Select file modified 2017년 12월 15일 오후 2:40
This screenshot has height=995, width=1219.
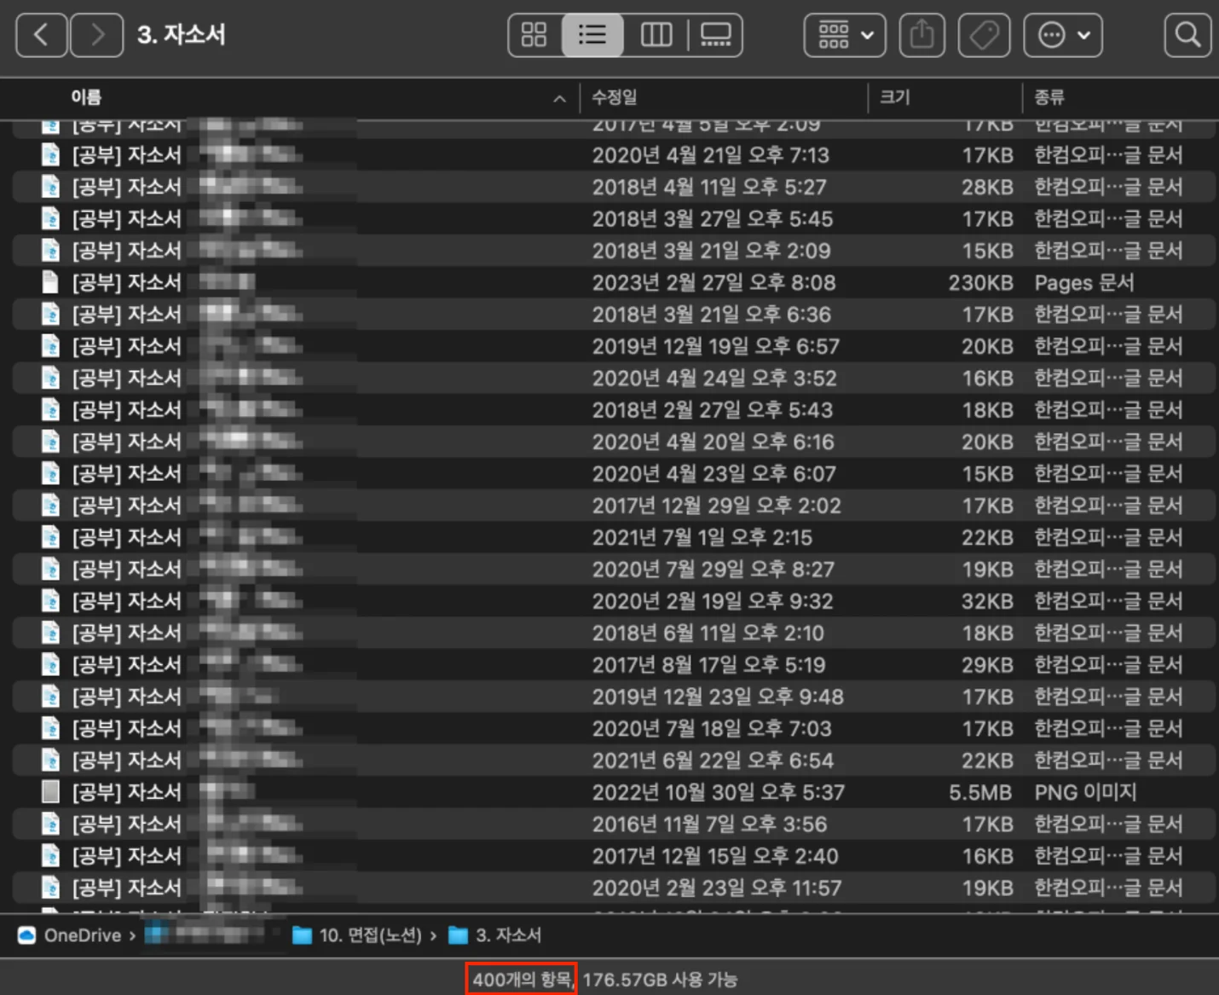click(614, 856)
